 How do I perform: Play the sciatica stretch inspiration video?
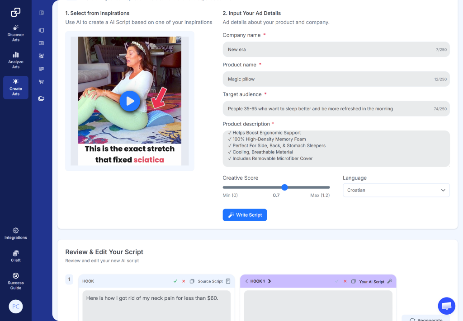point(130,101)
